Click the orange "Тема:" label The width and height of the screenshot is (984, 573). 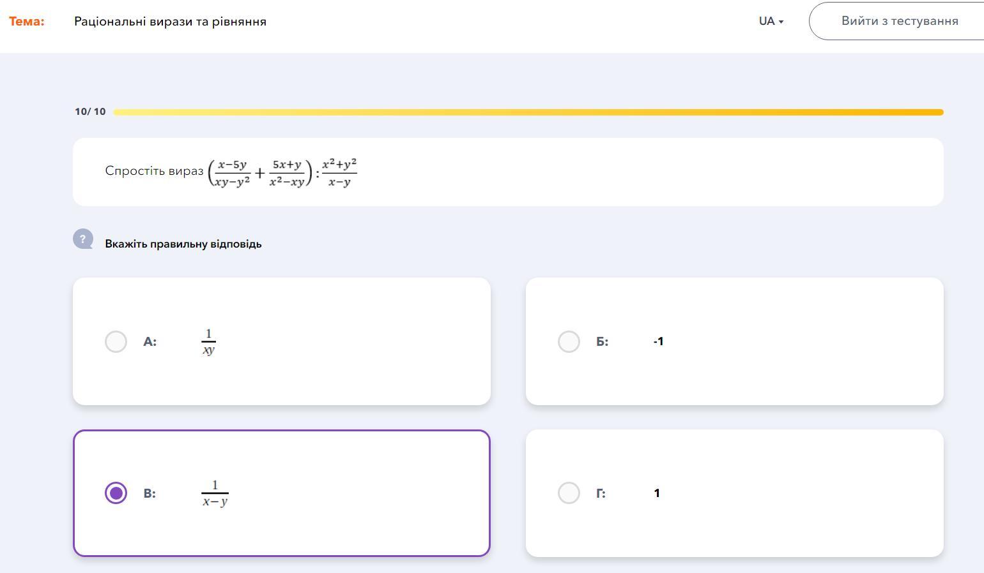[x=27, y=21]
